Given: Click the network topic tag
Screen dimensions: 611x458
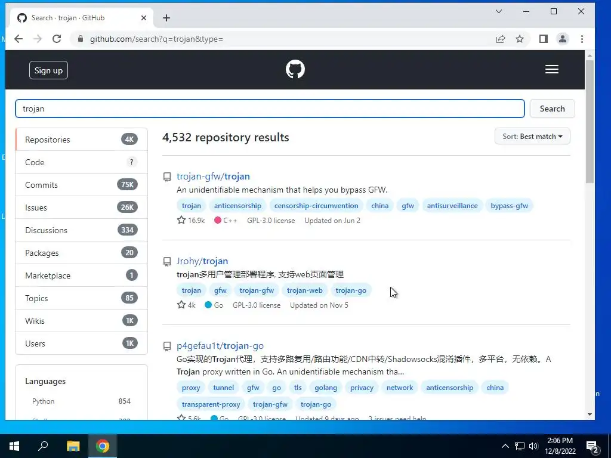Looking at the screenshot, I should coord(399,388).
